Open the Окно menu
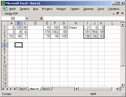Viewport: 126px width, 97px height. coord(101,9)
